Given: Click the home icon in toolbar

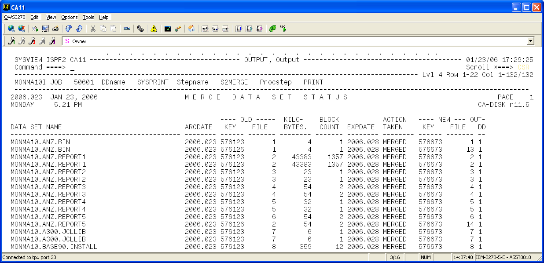Looking at the screenshot, I should click(x=191, y=29).
